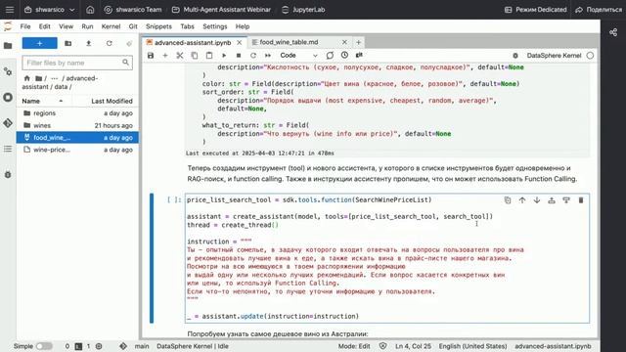626x352 pixels.
Task: Click the Поделиться share button
Action: pyautogui.click(x=599, y=10)
